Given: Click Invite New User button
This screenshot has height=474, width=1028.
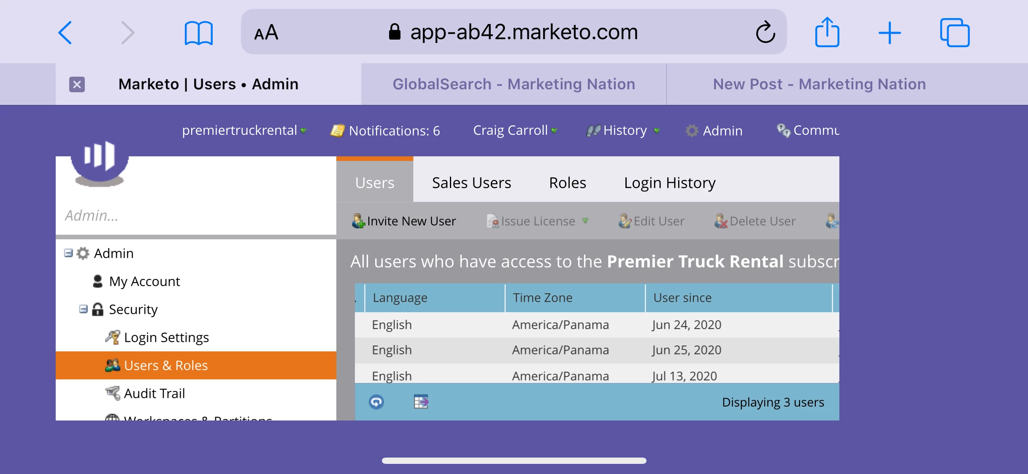Looking at the screenshot, I should (x=404, y=221).
